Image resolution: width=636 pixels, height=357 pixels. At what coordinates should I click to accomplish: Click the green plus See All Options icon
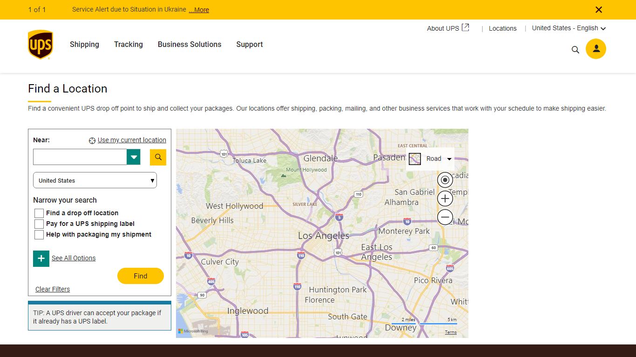[41, 258]
